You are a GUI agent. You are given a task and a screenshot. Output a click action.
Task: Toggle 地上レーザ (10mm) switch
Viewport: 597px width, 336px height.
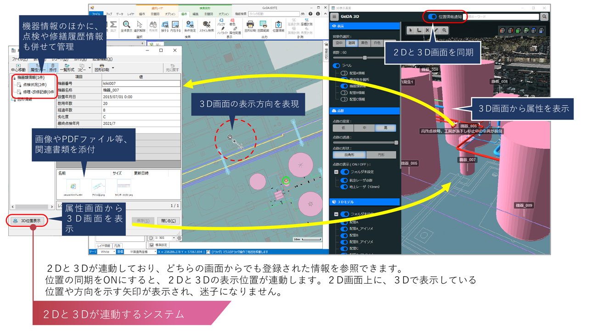click(x=344, y=187)
